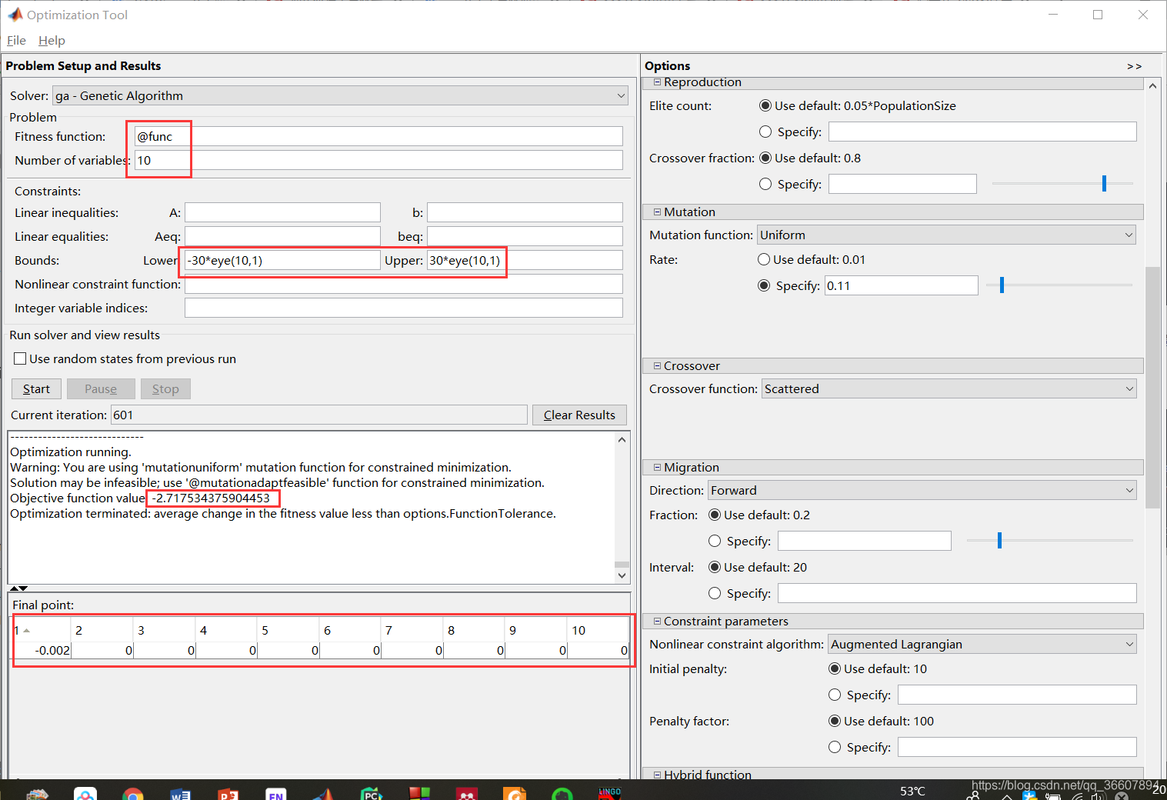Click the Pause button
This screenshot has height=800, width=1167.
click(101, 388)
